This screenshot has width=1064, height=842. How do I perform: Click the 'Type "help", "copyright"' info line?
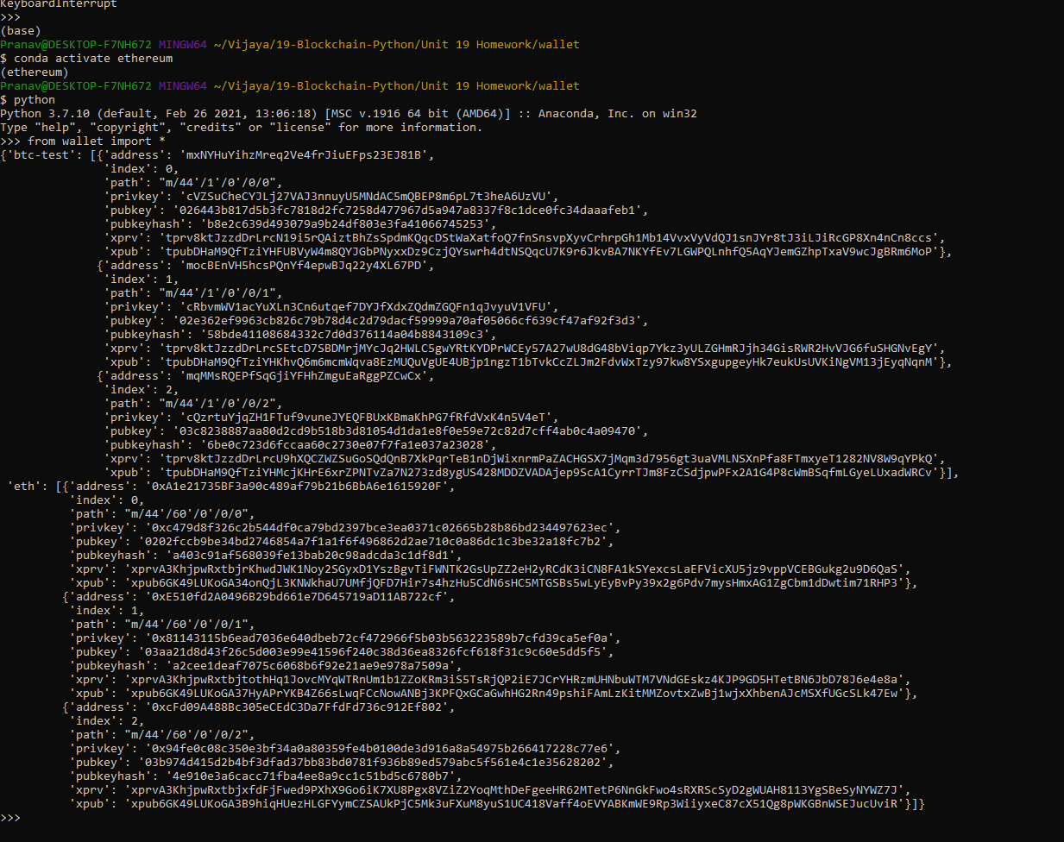pos(242,128)
